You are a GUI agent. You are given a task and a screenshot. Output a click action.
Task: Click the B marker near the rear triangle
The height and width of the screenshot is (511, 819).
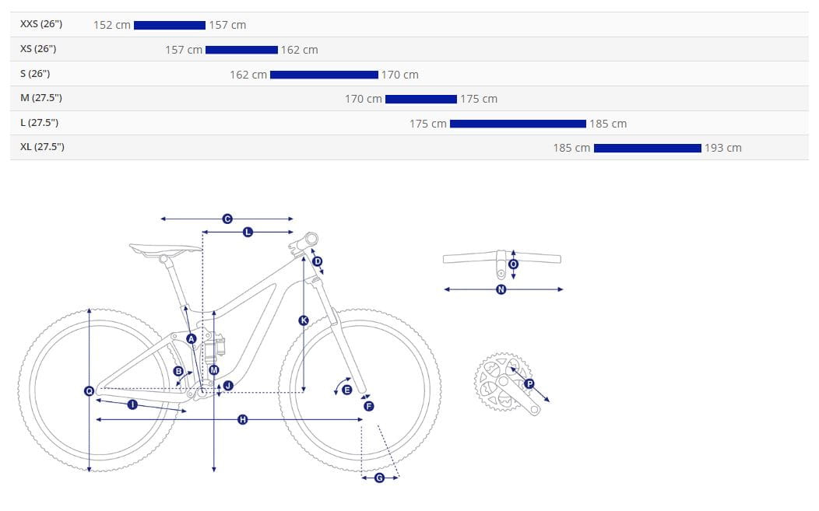click(178, 372)
